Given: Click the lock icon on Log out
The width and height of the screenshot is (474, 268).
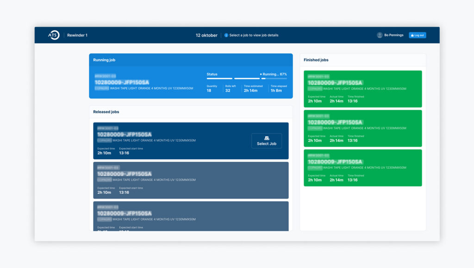Looking at the screenshot, I should (412, 35).
